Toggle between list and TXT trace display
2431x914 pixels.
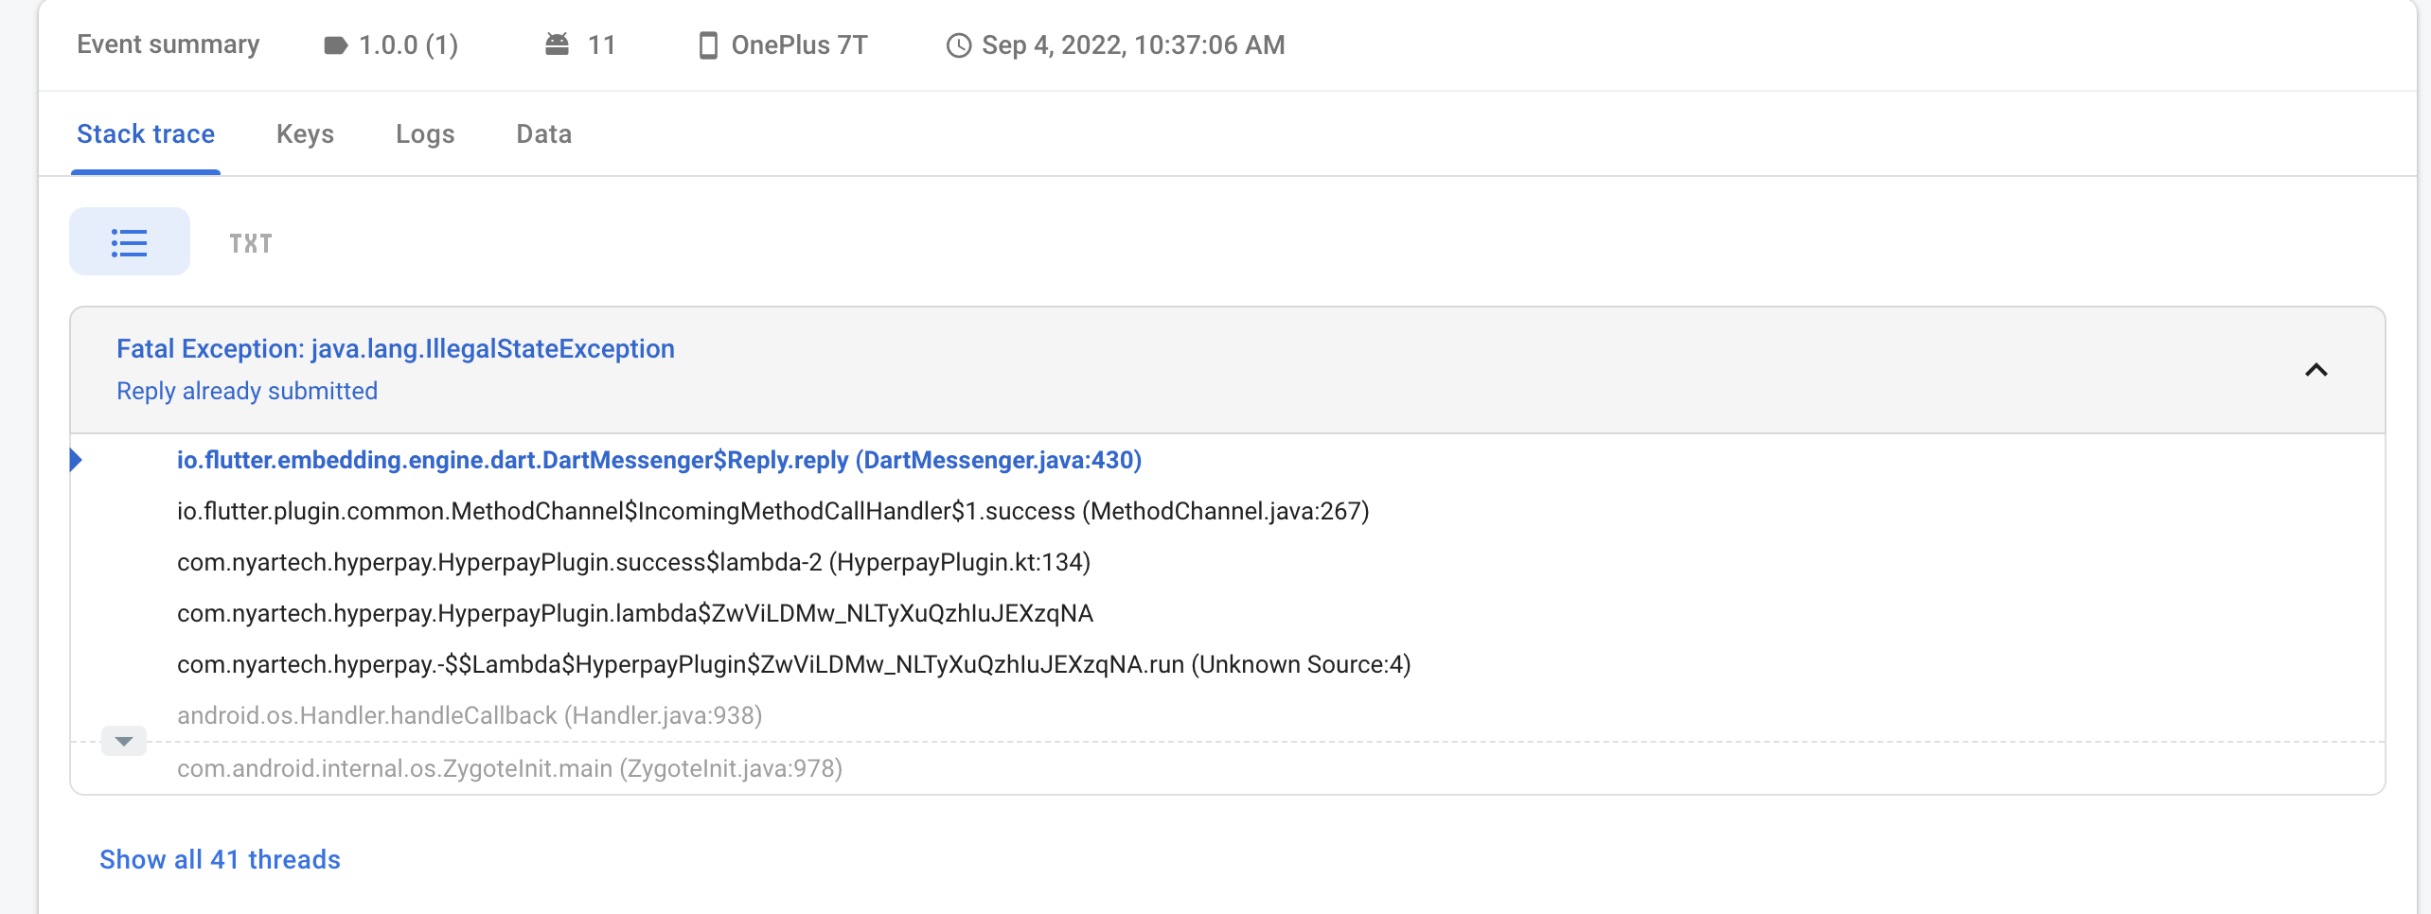click(x=250, y=242)
